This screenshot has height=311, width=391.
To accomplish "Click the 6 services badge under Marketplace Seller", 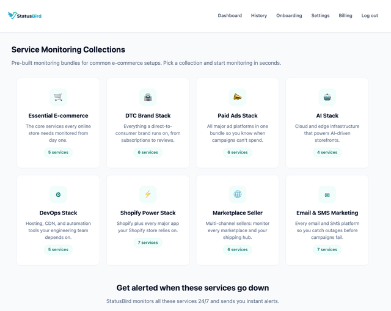I will [x=238, y=250].
